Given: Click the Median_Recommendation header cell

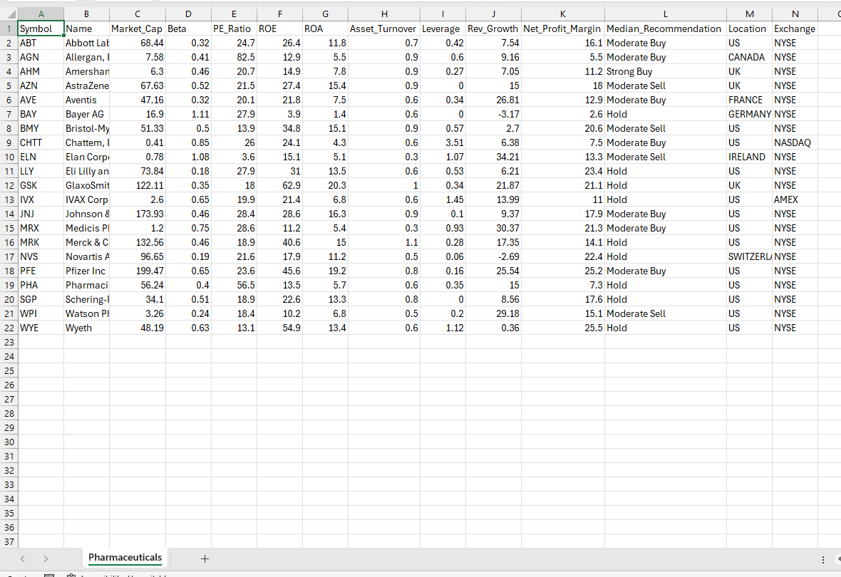Looking at the screenshot, I should (665, 28).
